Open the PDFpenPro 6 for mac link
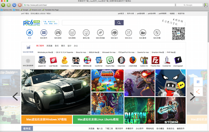209x132 pixels. pos(126,52)
